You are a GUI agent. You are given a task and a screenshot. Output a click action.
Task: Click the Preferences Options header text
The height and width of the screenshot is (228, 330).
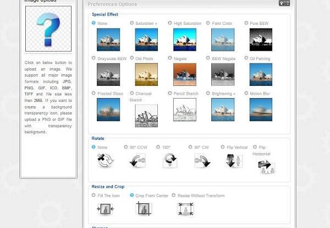tap(112, 4)
